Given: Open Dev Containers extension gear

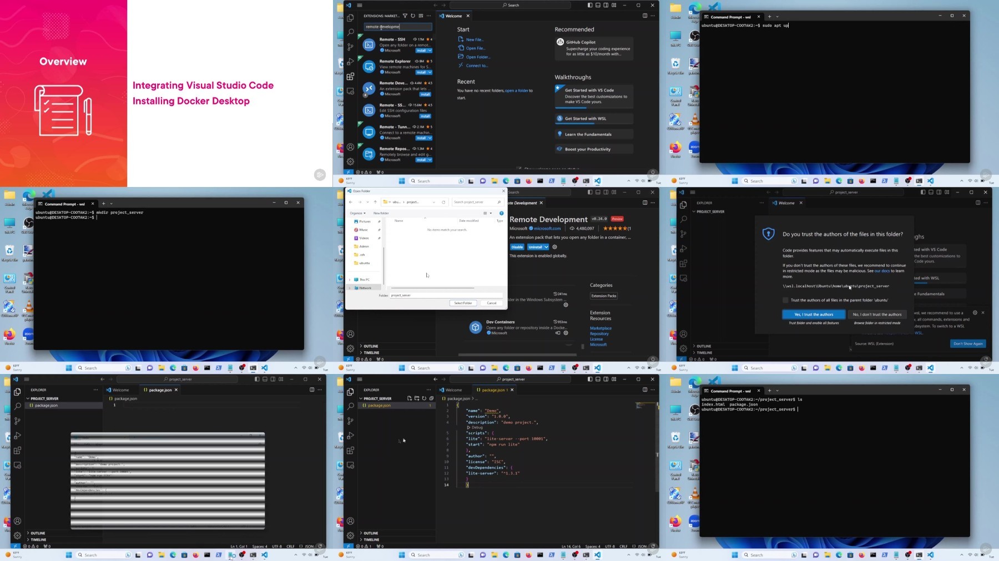Looking at the screenshot, I should 566,333.
